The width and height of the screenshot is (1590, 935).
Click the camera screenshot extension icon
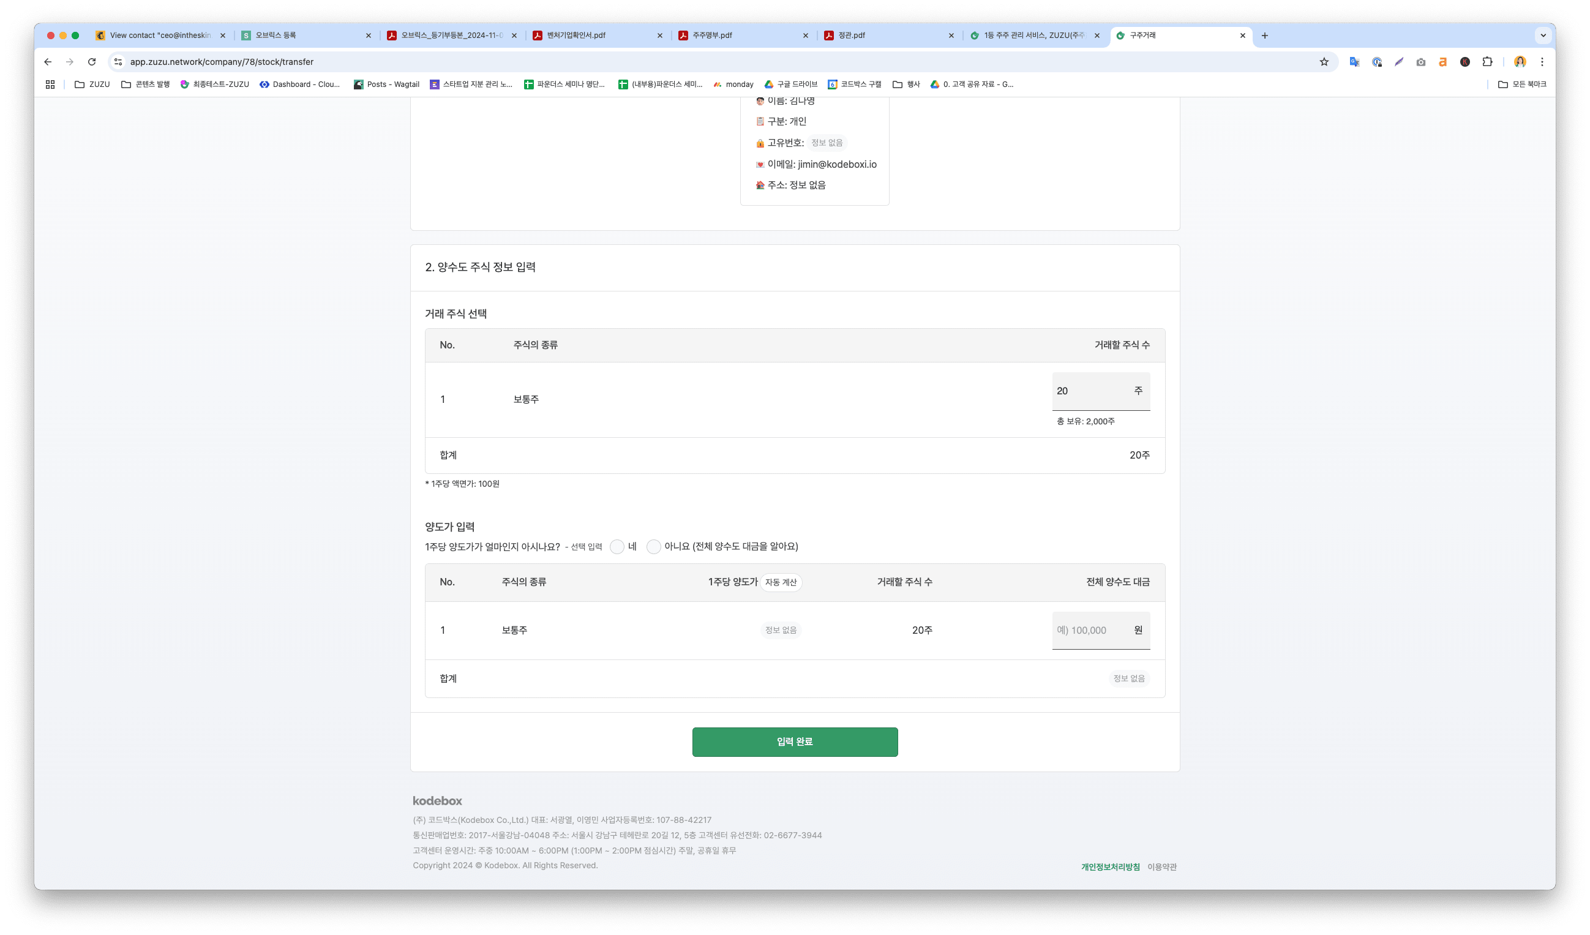point(1420,62)
